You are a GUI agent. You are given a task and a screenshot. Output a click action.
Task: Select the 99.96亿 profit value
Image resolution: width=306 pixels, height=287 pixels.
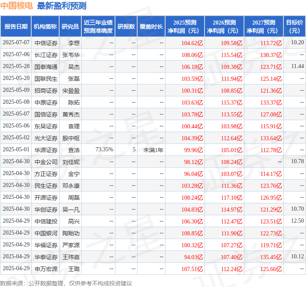[x=193, y=150]
